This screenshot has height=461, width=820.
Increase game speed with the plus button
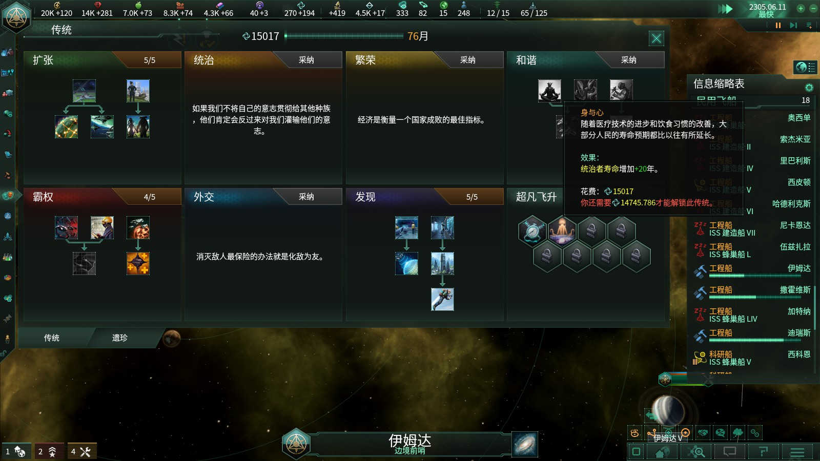click(801, 8)
